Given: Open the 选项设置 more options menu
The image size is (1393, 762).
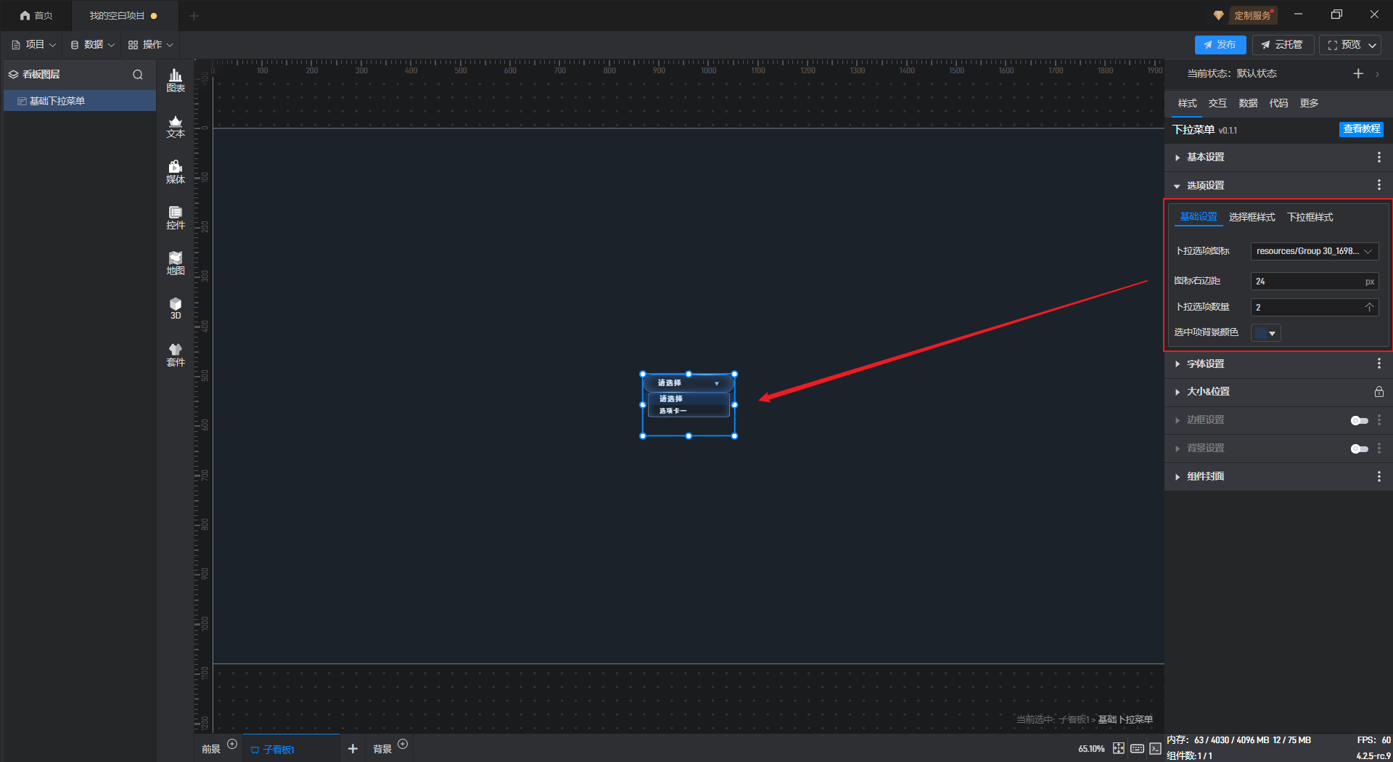Looking at the screenshot, I should pos(1379,185).
